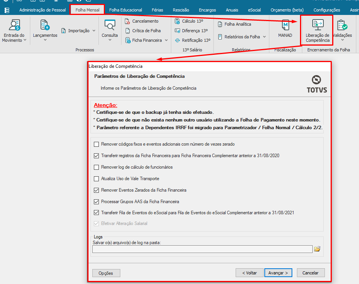Viewport: 359px width, 284px height.
Task: Switch to the Encargos tab
Action: tap(207, 10)
